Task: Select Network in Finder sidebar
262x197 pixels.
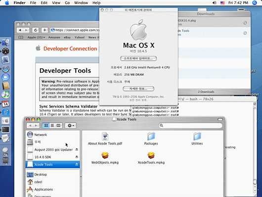Action: (x=52, y=135)
